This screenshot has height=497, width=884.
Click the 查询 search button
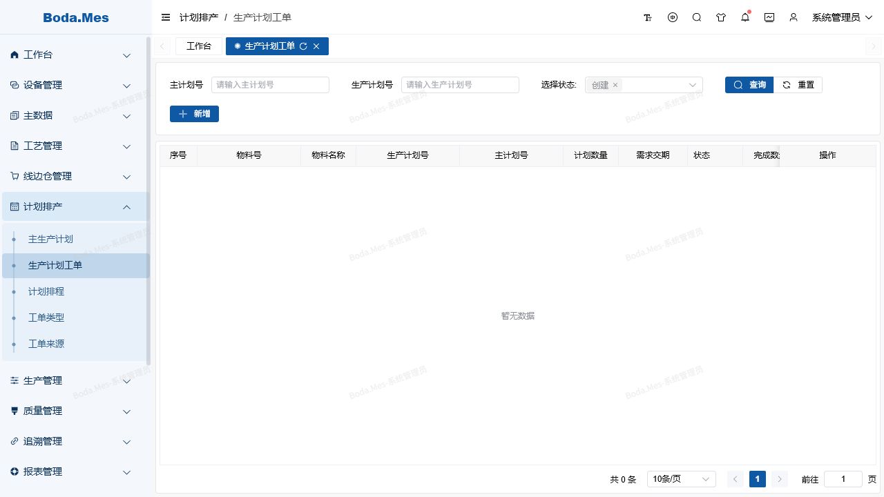coord(749,85)
